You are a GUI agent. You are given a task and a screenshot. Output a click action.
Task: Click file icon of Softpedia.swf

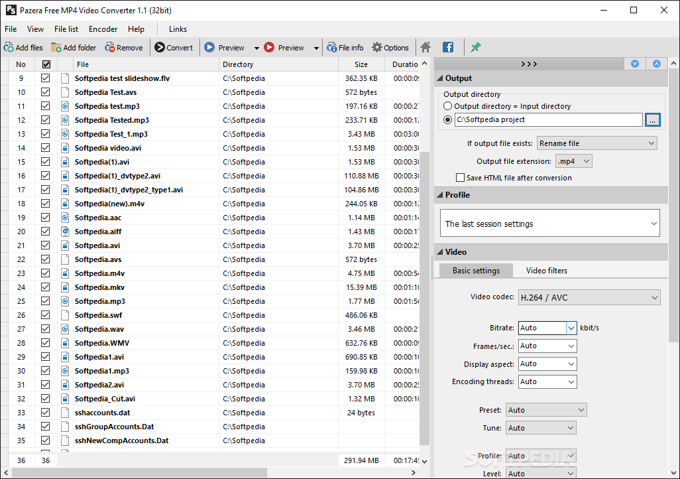[x=65, y=315]
